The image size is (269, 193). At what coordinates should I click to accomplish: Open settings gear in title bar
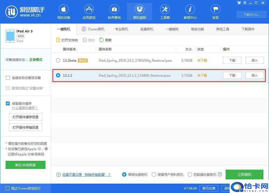(245, 3)
